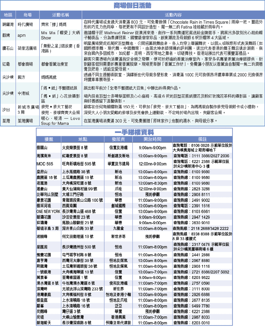The height and width of the screenshot is (327, 265).
Task: Select the 碧海藍天 property name
Action: (x=44, y=323)
